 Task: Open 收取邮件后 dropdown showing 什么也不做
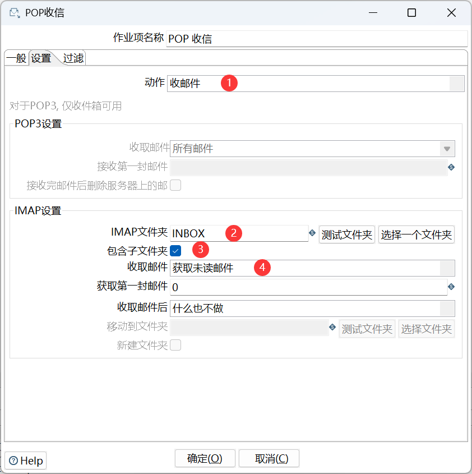click(312, 309)
